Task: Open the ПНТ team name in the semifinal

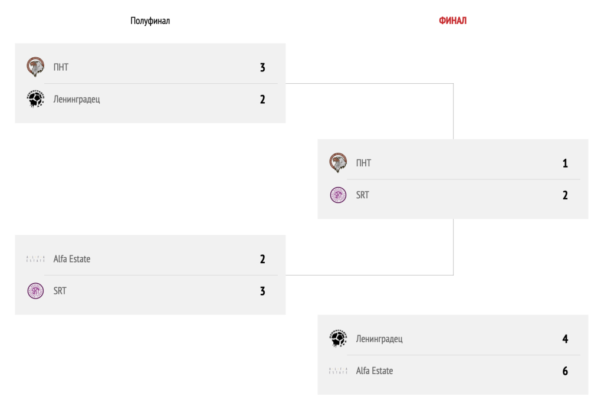Action: 61,67
